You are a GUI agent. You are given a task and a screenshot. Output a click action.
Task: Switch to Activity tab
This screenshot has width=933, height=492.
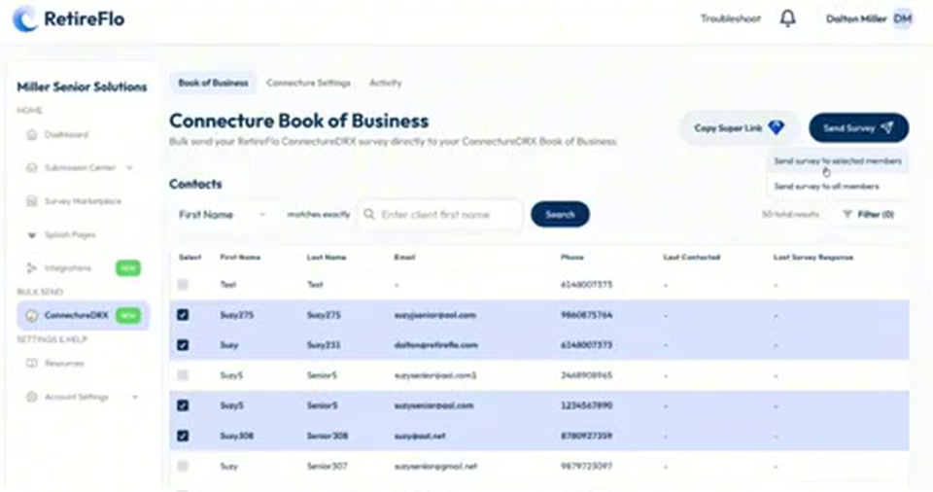point(386,83)
